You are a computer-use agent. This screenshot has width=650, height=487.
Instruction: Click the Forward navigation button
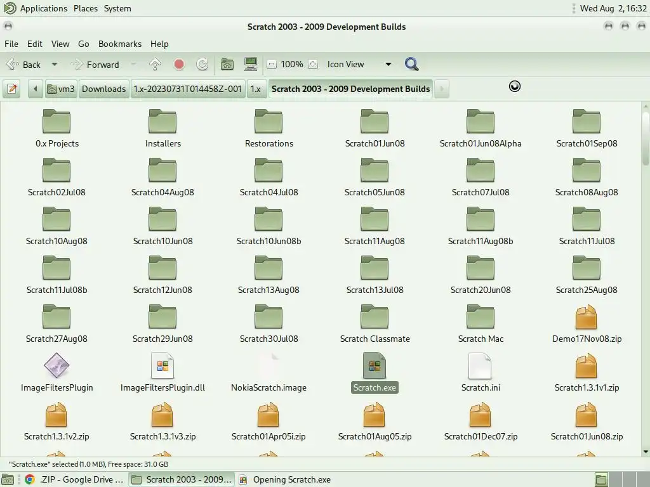(96, 64)
